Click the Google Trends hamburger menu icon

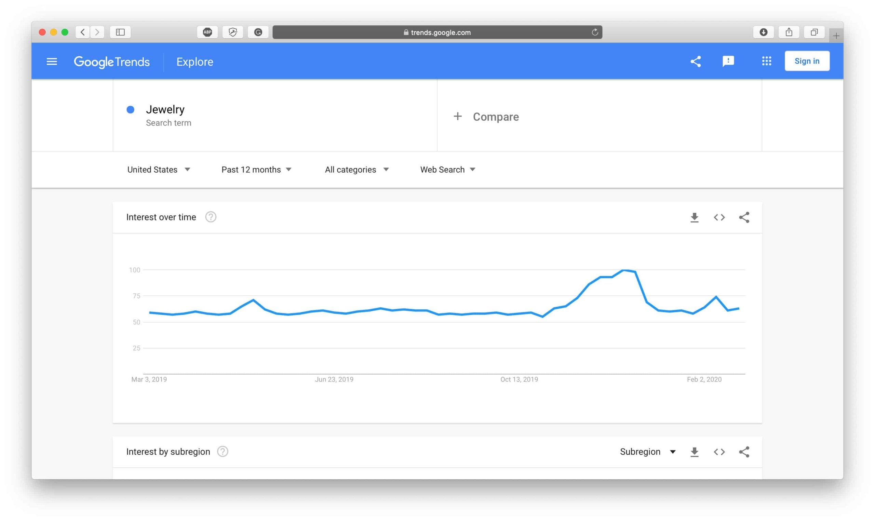(x=52, y=61)
